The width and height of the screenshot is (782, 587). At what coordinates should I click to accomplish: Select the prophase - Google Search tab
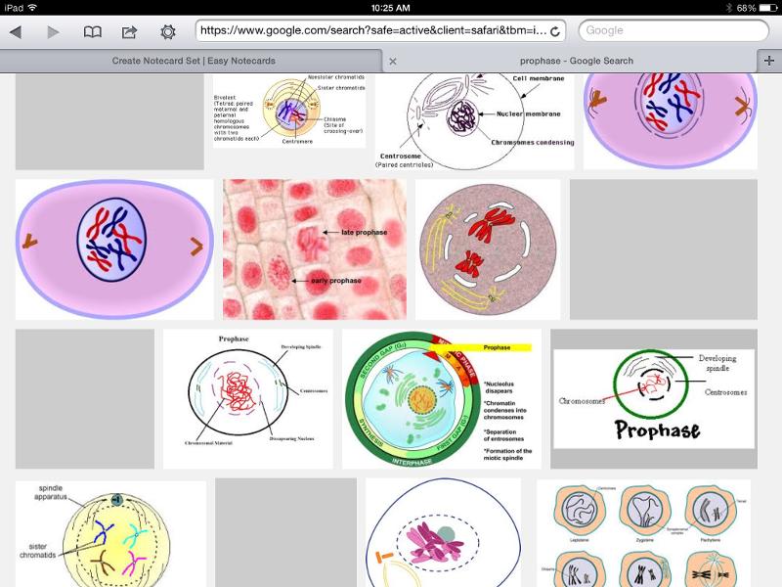coord(578,60)
